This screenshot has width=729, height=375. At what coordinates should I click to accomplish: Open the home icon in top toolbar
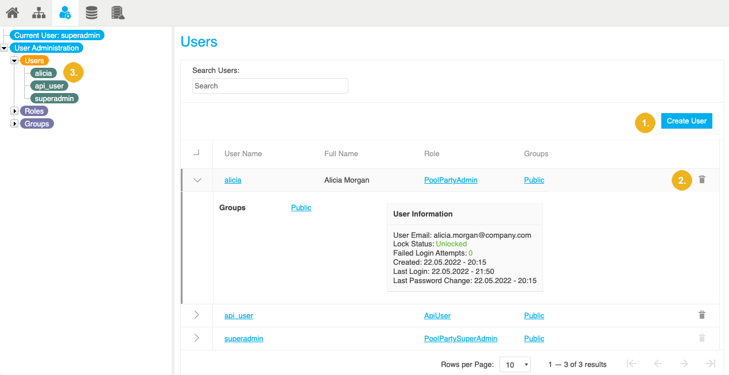click(12, 12)
